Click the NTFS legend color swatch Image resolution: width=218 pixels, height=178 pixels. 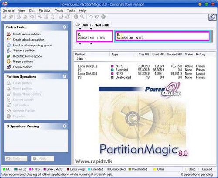[x=31, y=169]
